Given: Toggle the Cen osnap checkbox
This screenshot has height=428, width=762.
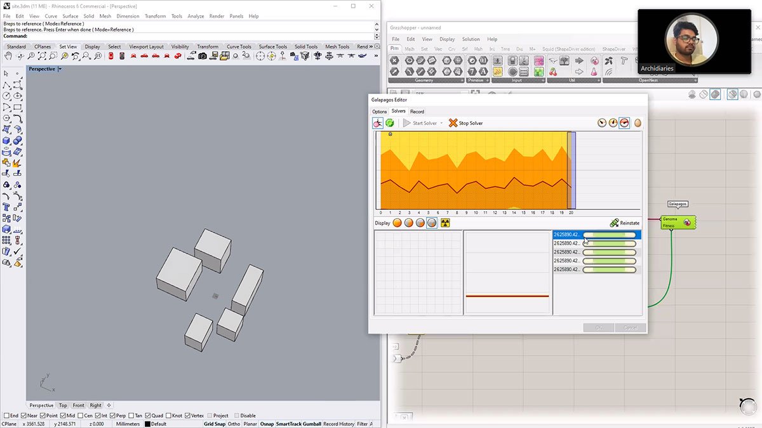Looking at the screenshot, I should (81, 415).
